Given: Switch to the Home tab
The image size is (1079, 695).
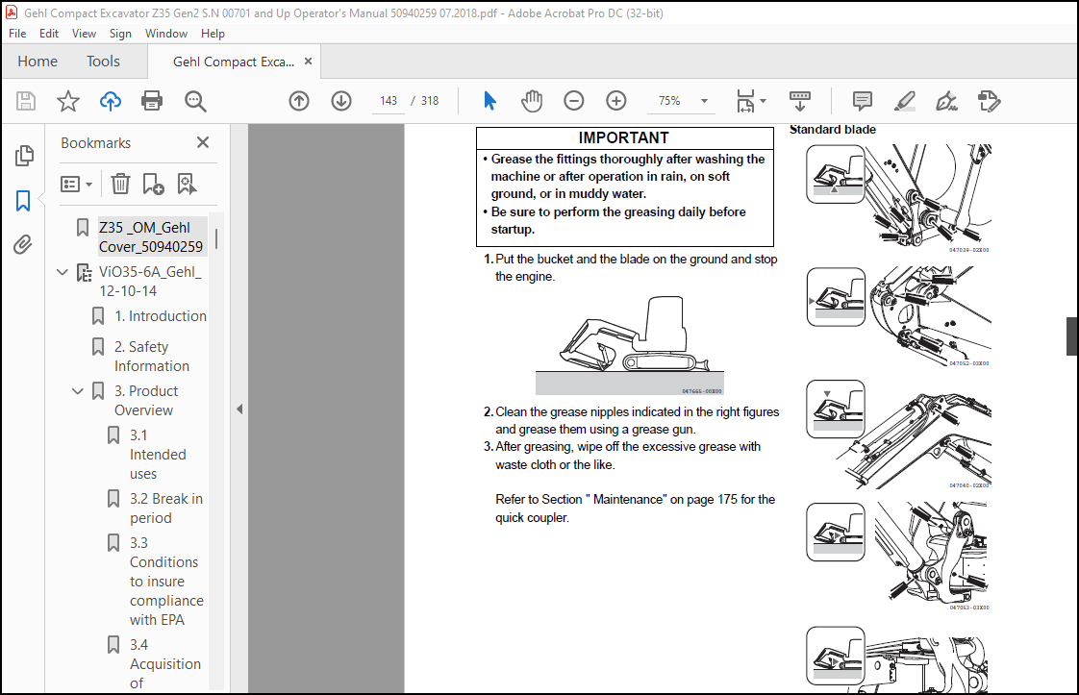Looking at the screenshot, I should pyautogui.click(x=38, y=62).
